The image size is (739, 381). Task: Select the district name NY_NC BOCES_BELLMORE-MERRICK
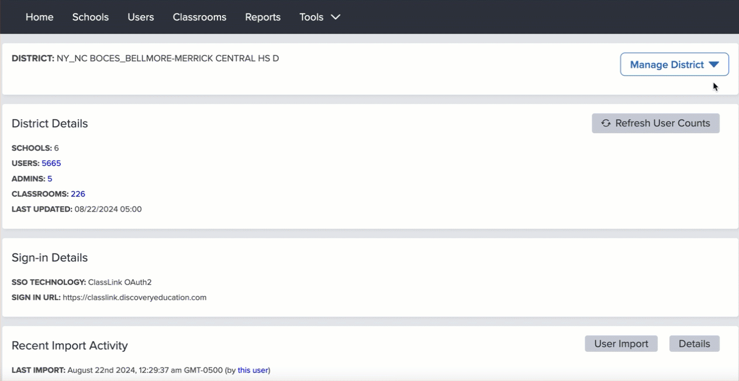(x=167, y=58)
